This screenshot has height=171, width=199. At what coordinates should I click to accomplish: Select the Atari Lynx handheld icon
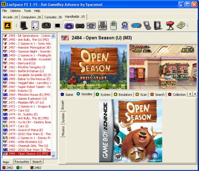click(x=80, y=26)
